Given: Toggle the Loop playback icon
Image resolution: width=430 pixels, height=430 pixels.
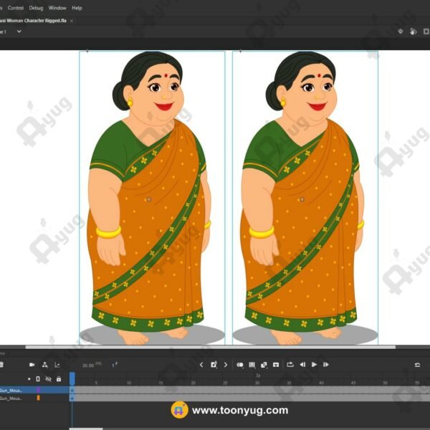Looking at the screenshot, I should pyautogui.click(x=290, y=365).
